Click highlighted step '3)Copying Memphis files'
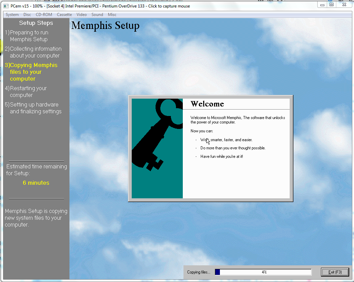354x282 pixels. (31, 72)
